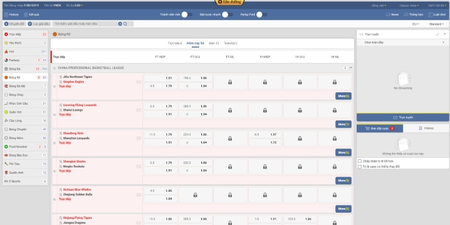Collapse the China Professional Basketball League section
The height and width of the screenshot is (225, 450).
(x=350, y=67)
